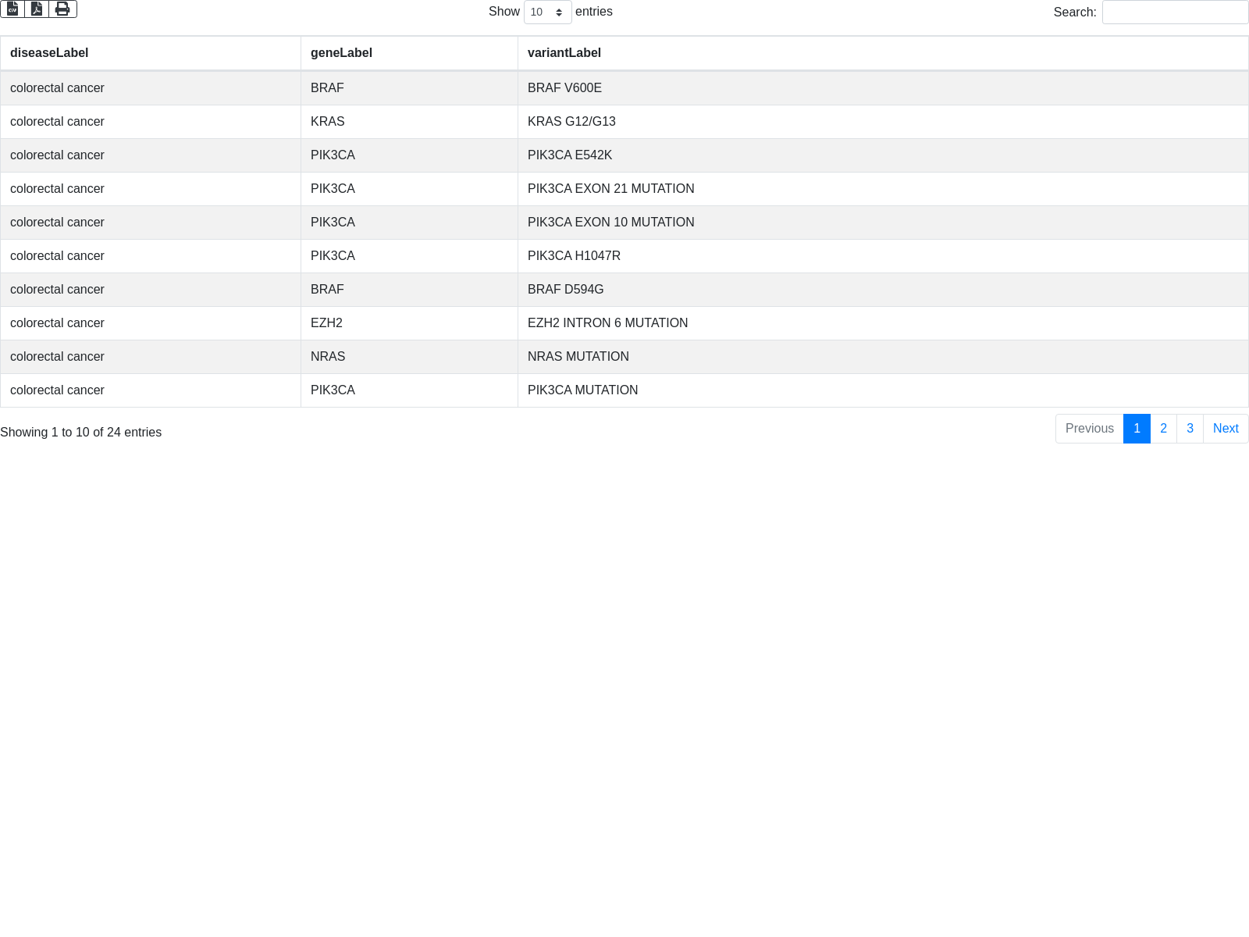Sort by geneLabel column header
1249x937 pixels.
409,53
